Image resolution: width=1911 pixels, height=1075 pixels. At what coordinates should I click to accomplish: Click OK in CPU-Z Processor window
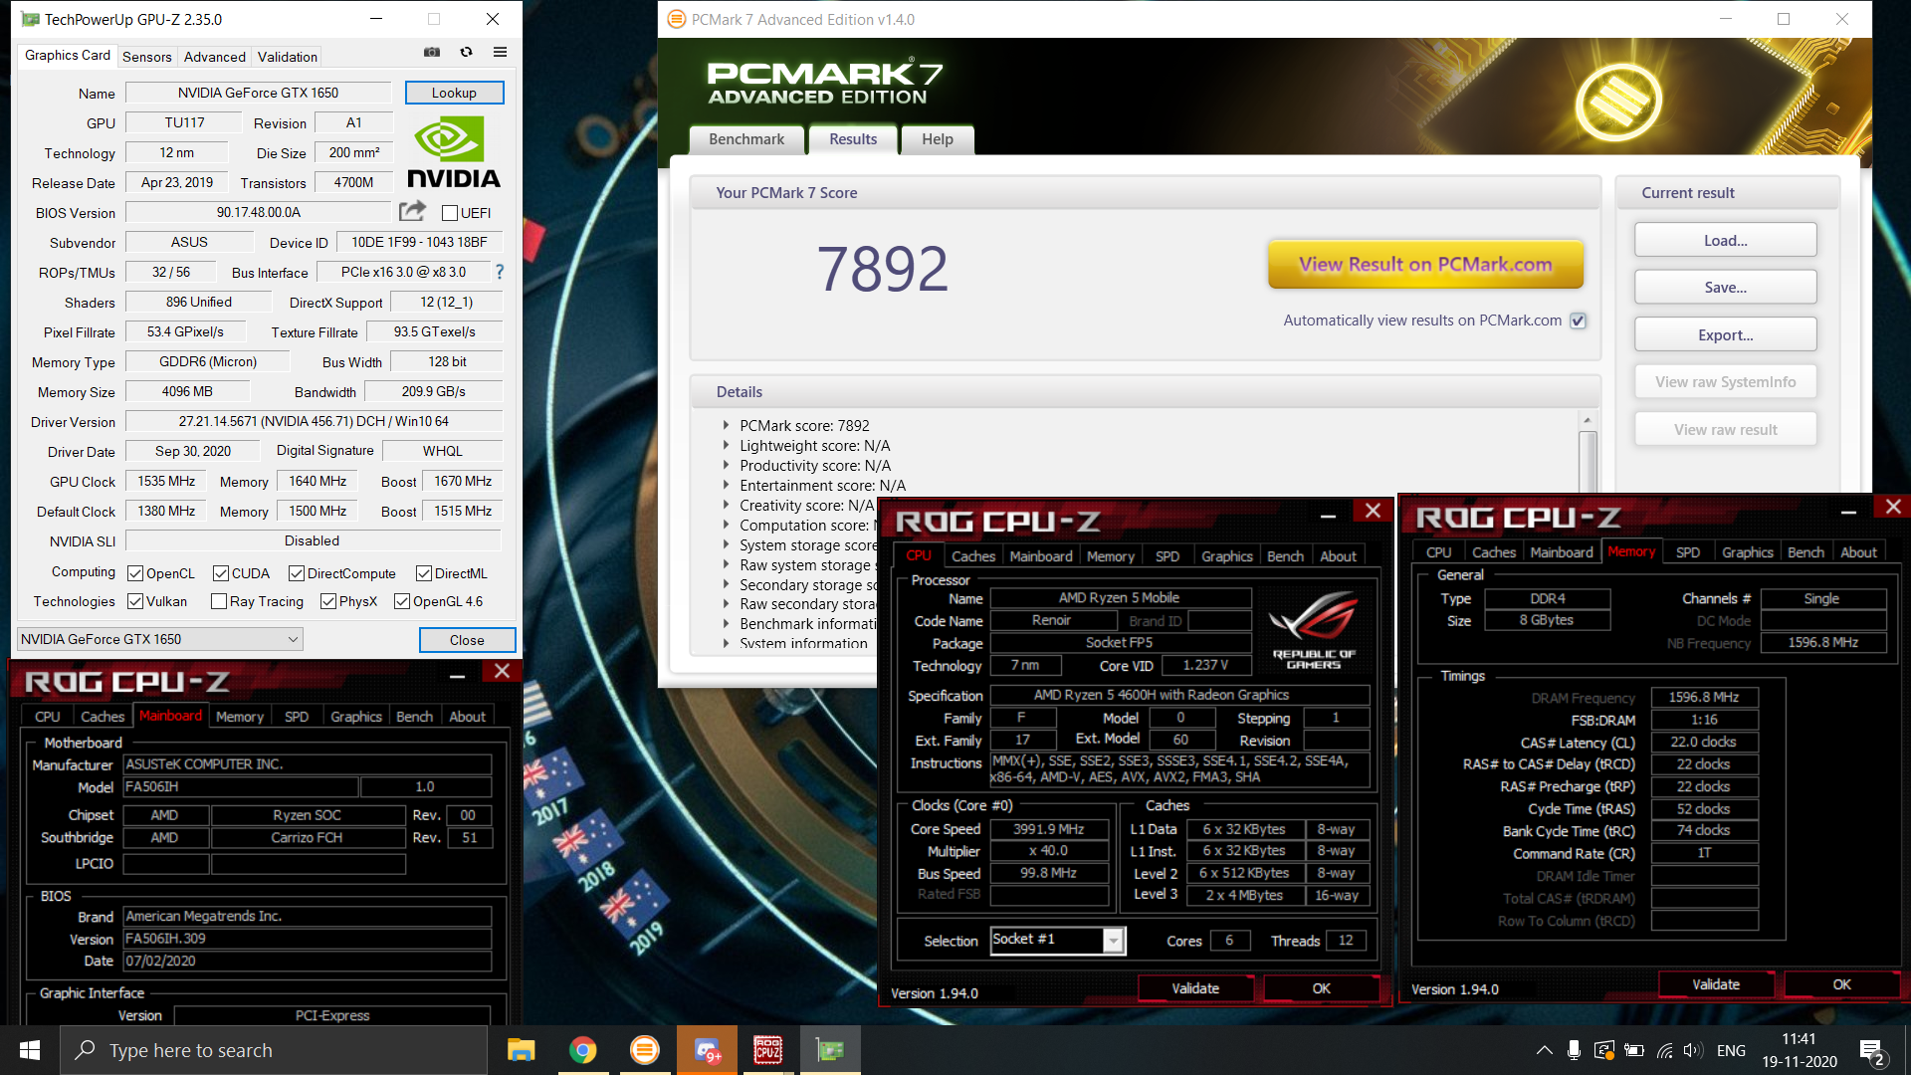(1321, 988)
